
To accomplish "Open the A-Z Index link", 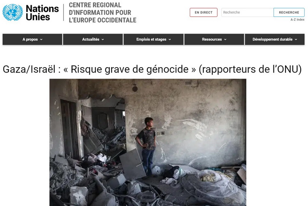I will [297, 20].
